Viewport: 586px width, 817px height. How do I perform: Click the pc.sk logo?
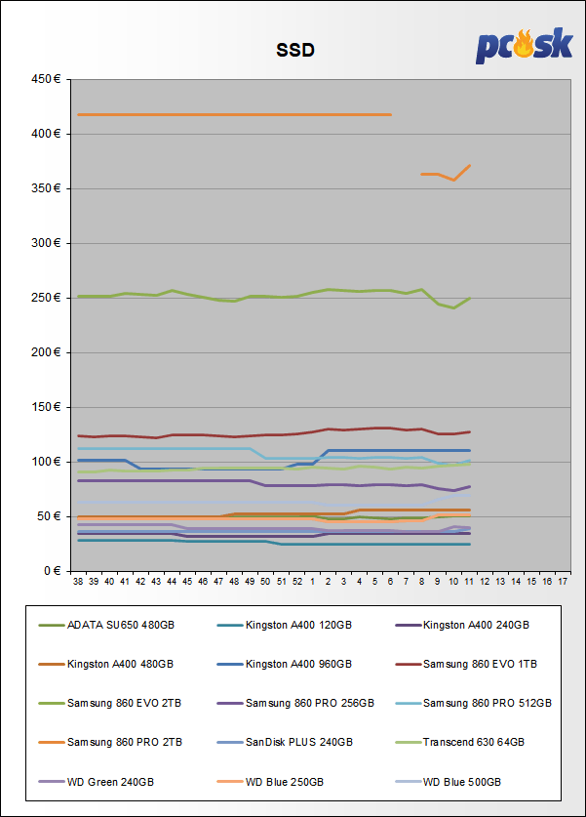[x=524, y=46]
